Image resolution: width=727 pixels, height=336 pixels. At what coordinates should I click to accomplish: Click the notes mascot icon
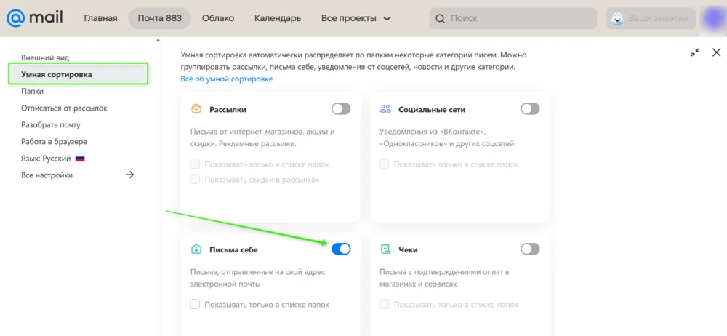617,19
